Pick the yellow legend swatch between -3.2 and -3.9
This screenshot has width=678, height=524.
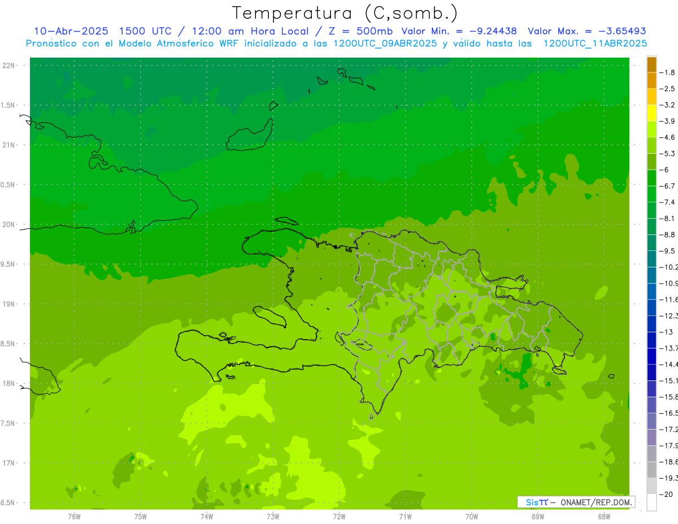[651, 113]
